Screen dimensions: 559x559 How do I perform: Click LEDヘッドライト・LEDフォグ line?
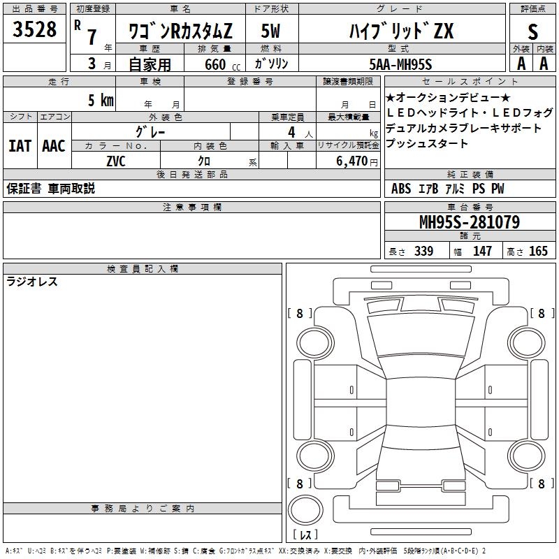tap(470, 112)
